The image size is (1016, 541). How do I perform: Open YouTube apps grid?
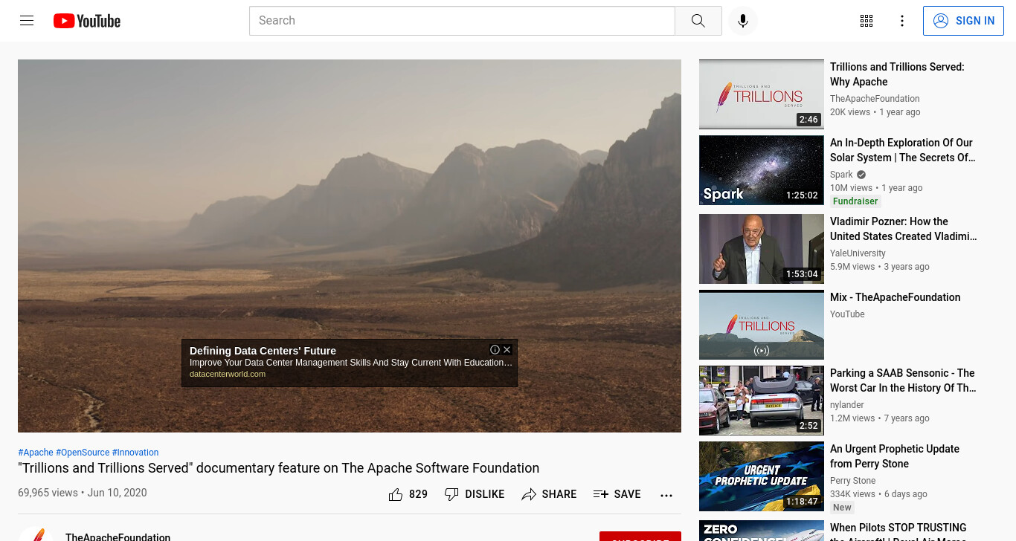pyautogui.click(x=867, y=21)
